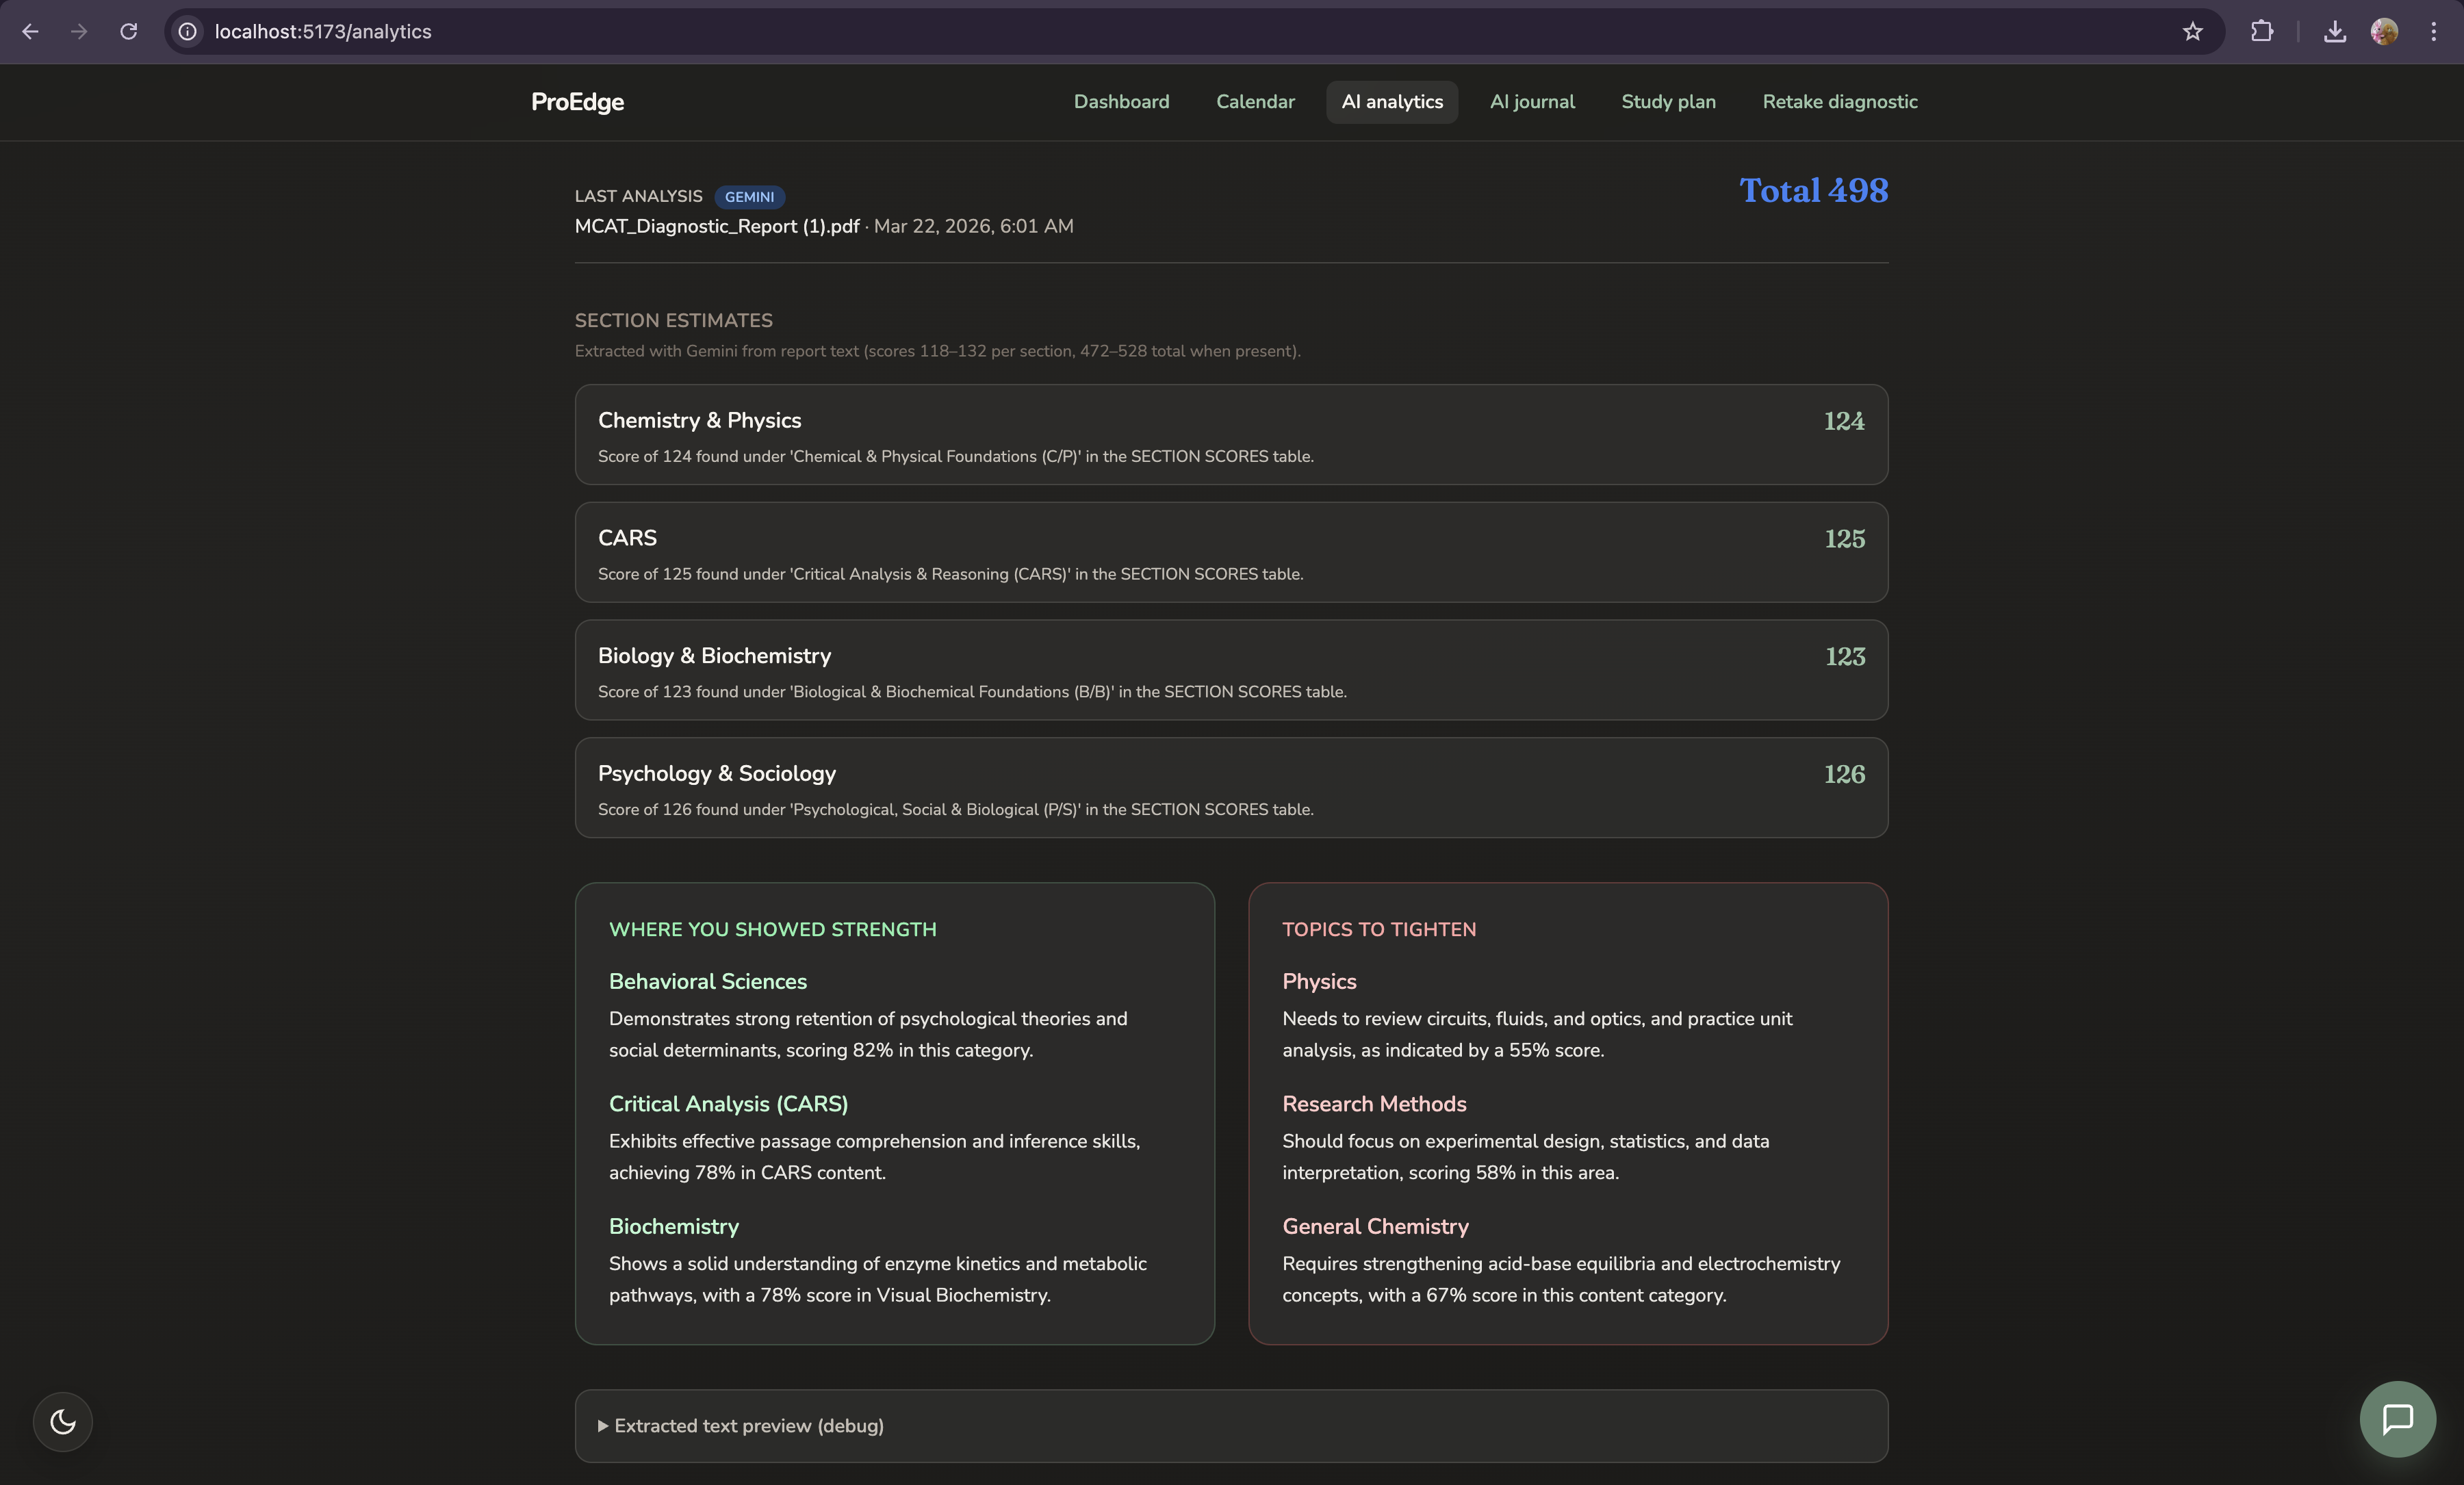Open the Chrome three-dot menu
Screen dimensions: 2464x1485
coord(2434,32)
